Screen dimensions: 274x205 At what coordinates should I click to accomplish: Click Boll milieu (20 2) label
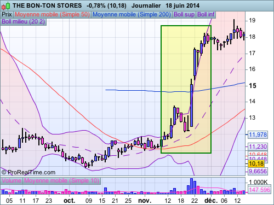tap(24, 21)
